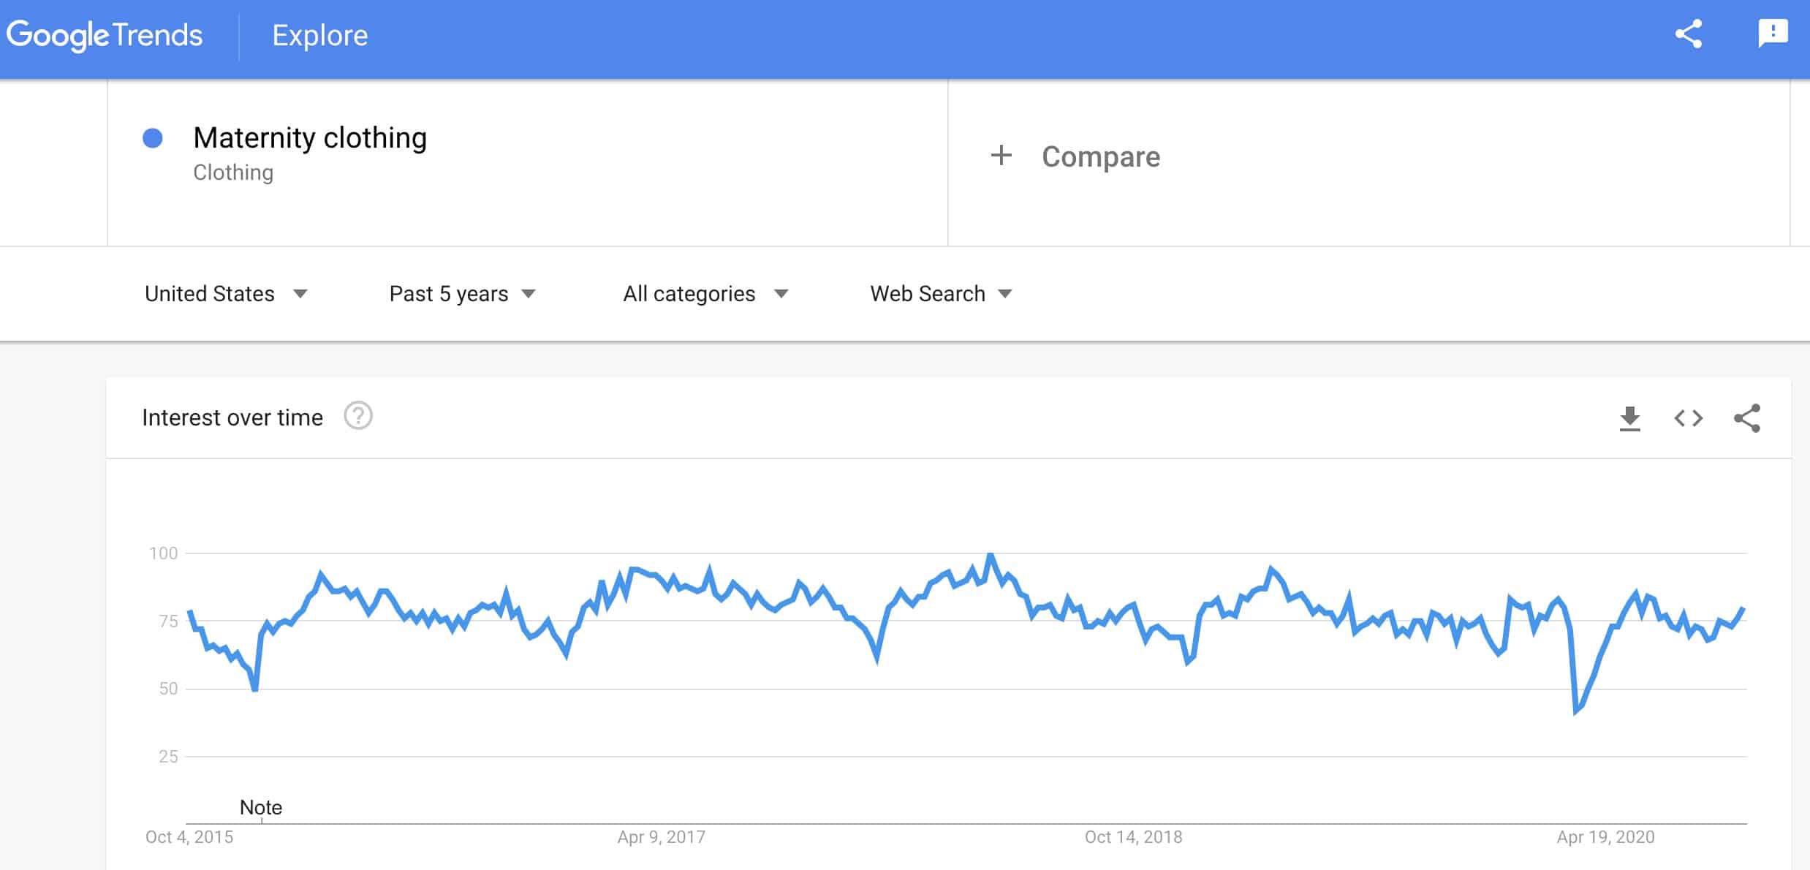Click the Clothing topic subtitle
This screenshot has height=870, width=1810.
pos(233,173)
